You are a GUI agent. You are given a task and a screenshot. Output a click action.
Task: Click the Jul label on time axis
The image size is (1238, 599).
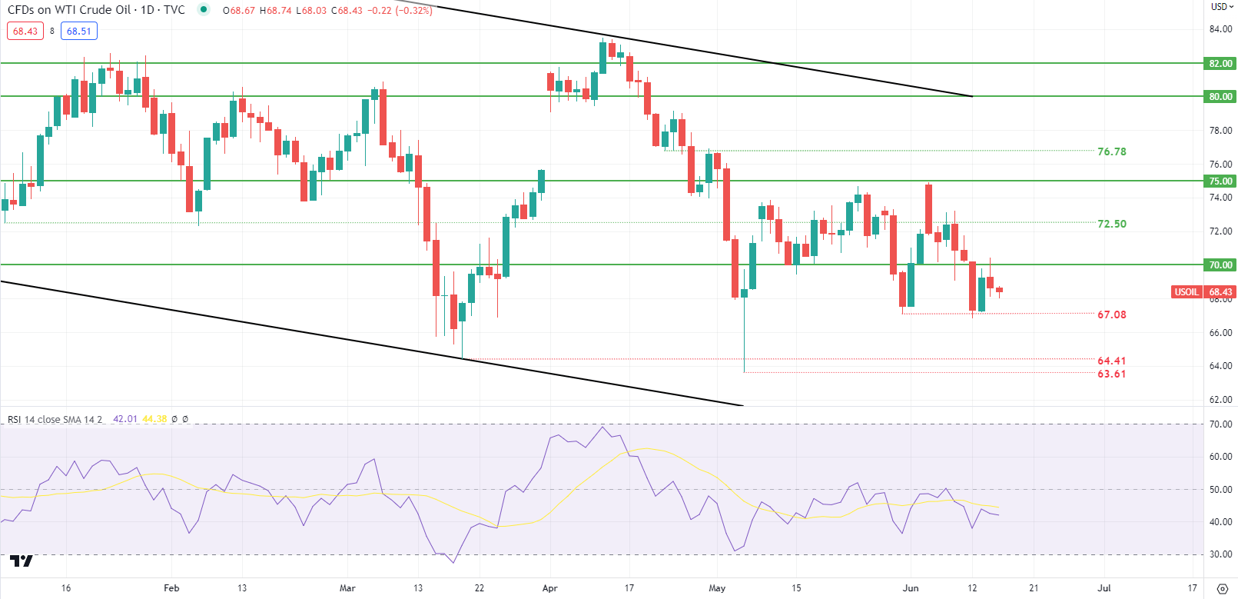(1104, 588)
